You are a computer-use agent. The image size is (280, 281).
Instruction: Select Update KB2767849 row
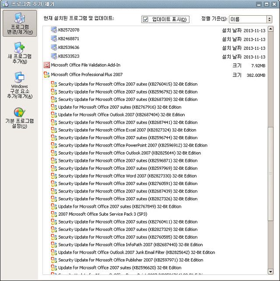point(120,206)
